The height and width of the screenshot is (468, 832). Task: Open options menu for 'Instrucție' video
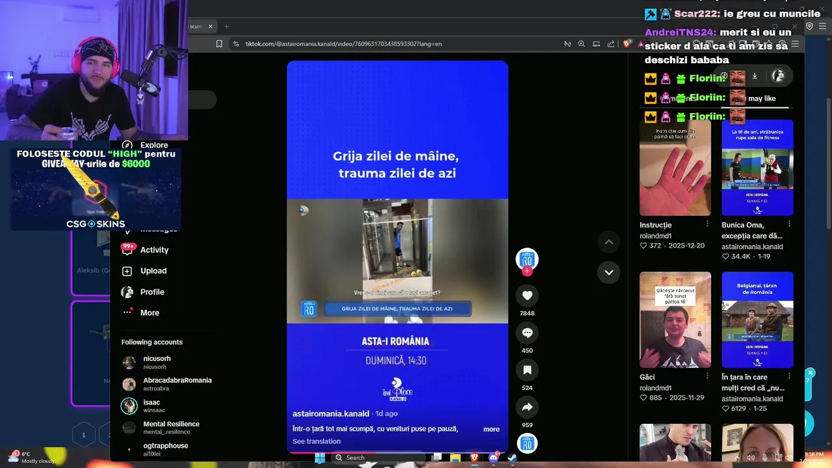tap(707, 224)
